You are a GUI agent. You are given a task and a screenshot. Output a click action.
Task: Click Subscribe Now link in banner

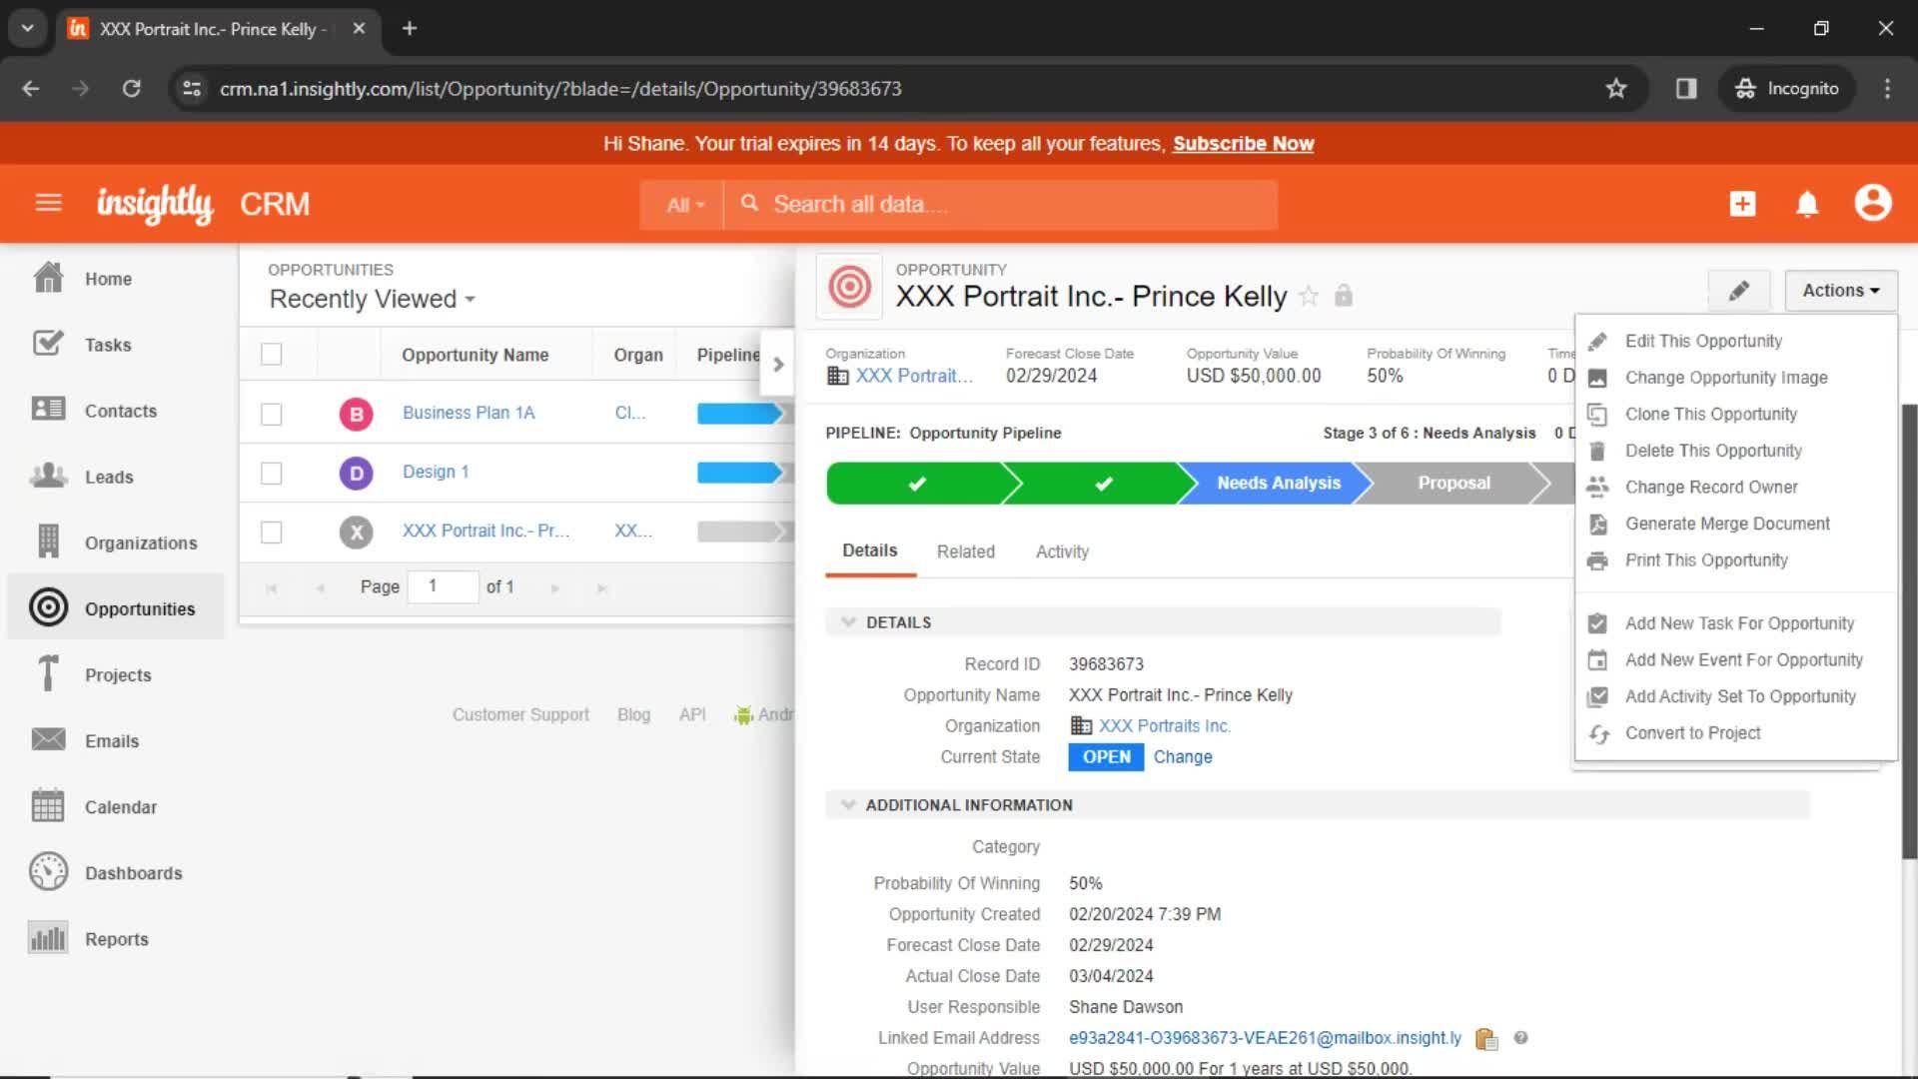click(x=1243, y=144)
